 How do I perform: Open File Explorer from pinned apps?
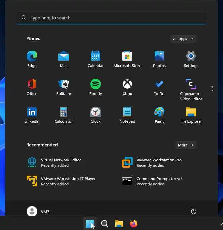coord(191,115)
